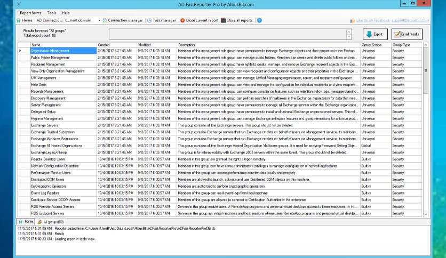Click the blue help icon in toolbar

259,20
